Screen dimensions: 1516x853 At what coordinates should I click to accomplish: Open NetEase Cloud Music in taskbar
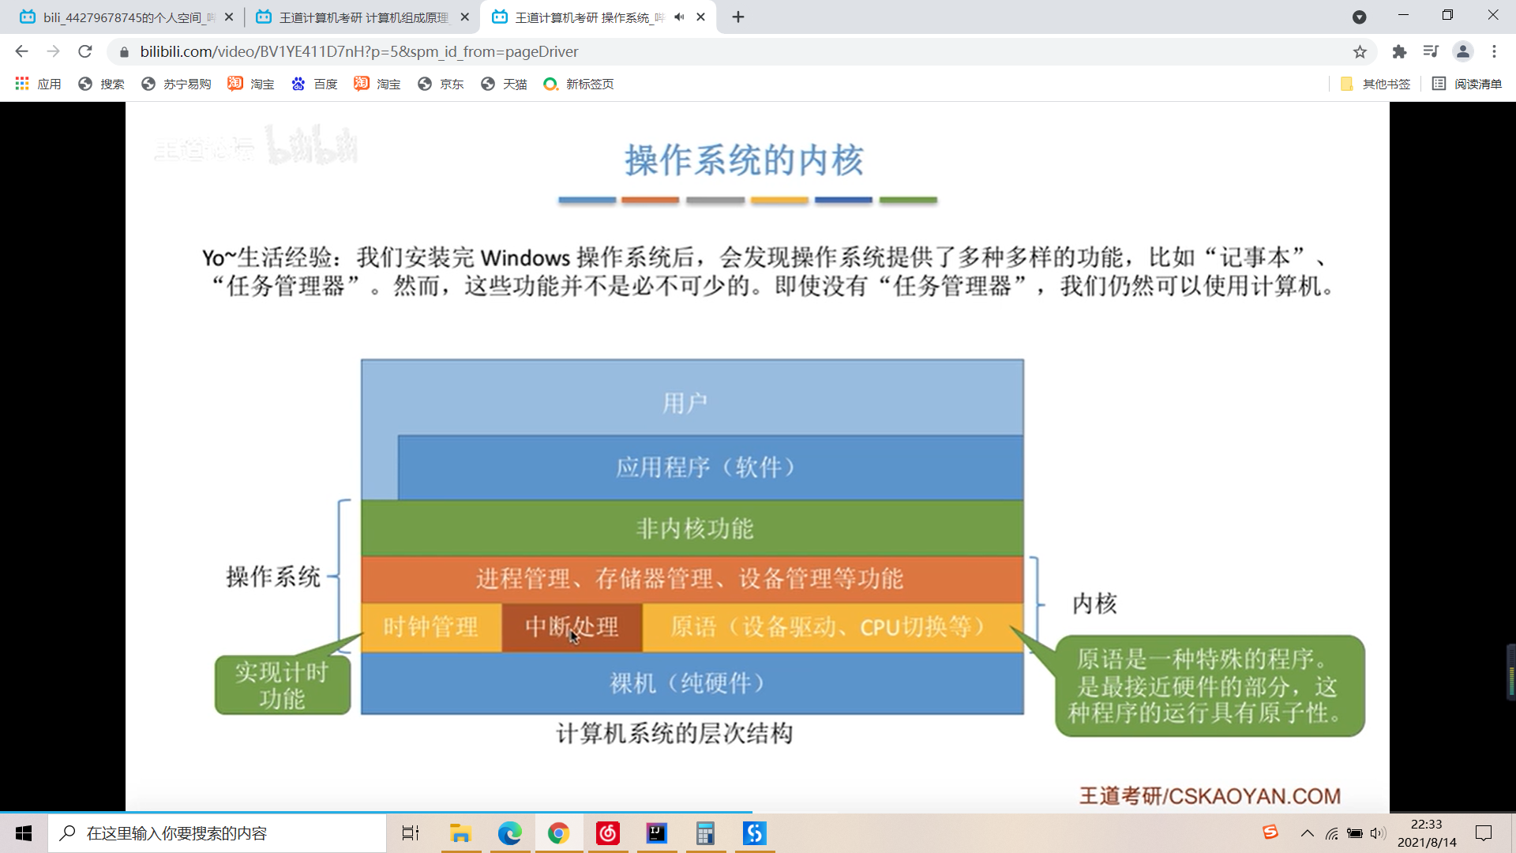pyautogui.click(x=607, y=833)
